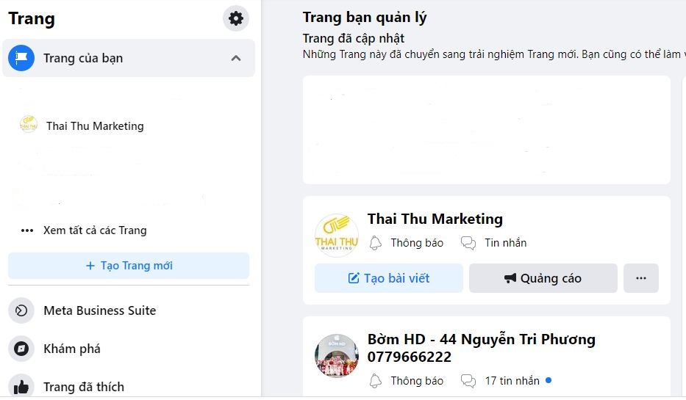Select Thai Thu Marketing in the sidebar
This screenshot has width=686, height=400.
pyautogui.click(x=95, y=126)
